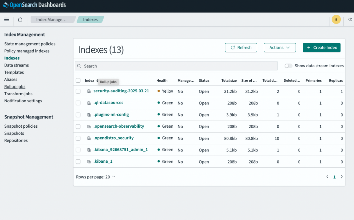Open Notification settings
The width and height of the screenshot is (354, 220).
coord(23,101)
